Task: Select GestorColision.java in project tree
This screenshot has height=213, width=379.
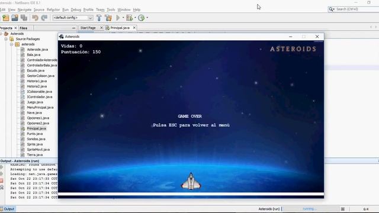Action: (x=41, y=76)
